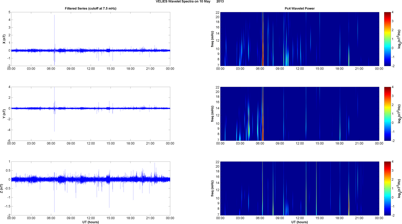
Task: Click the Y (nT) axis label
Action: [4, 114]
